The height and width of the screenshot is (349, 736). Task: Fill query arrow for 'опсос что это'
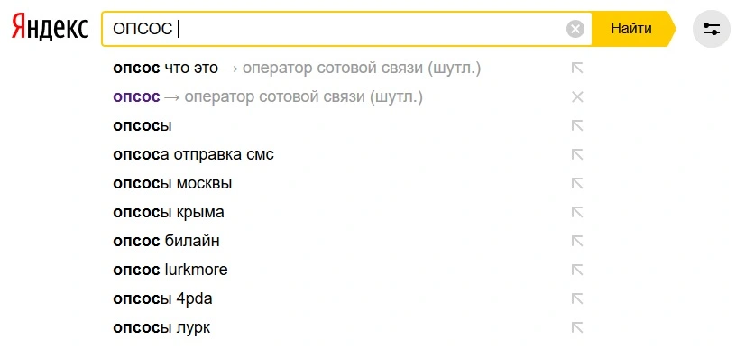[577, 69]
